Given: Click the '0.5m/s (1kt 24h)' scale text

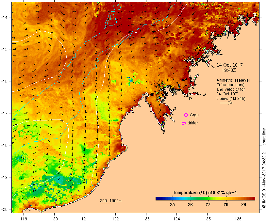Looking at the screenshot, I should [x=231, y=99].
